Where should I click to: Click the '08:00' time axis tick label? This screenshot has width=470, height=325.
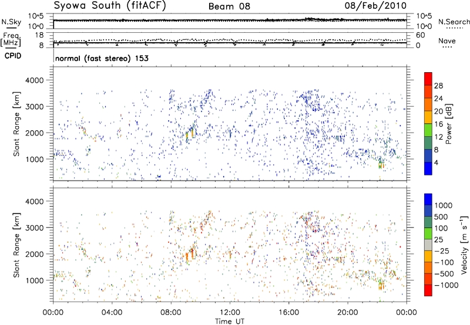(x=171, y=313)
